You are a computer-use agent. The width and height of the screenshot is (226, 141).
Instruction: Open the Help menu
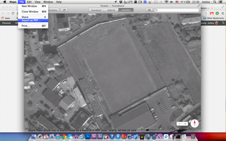[x=59, y=2]
